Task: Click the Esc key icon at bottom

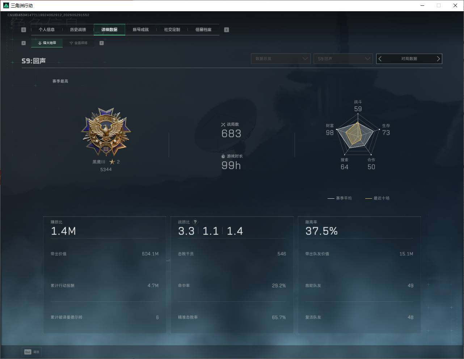Action: [28, 352]
